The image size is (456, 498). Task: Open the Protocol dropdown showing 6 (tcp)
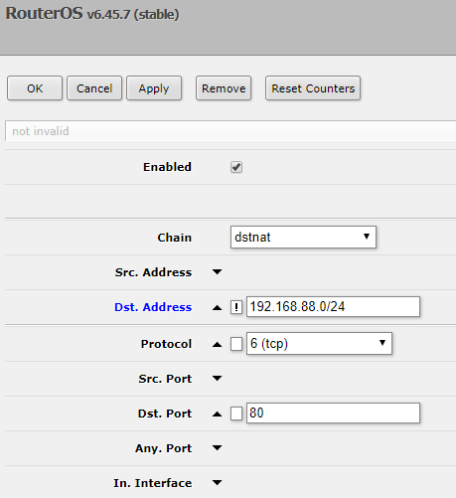tap(319, 344)
